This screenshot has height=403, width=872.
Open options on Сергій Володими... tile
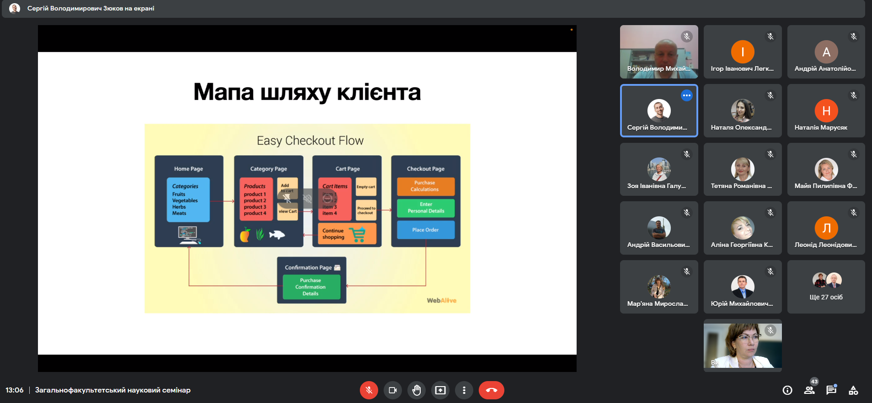tap(686, 95)
